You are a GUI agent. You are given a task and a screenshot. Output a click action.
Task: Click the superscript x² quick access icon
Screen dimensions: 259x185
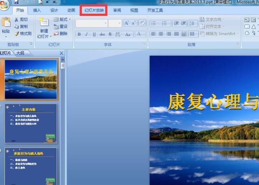pos(47,2)
